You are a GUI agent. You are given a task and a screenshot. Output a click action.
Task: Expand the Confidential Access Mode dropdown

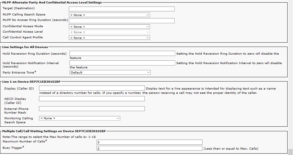[109, 27]
